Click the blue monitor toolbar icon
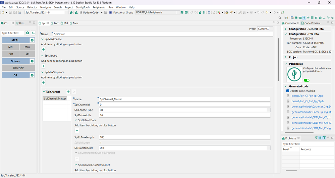The width and height of the screenshot is (335, 178). coord(209,12)
